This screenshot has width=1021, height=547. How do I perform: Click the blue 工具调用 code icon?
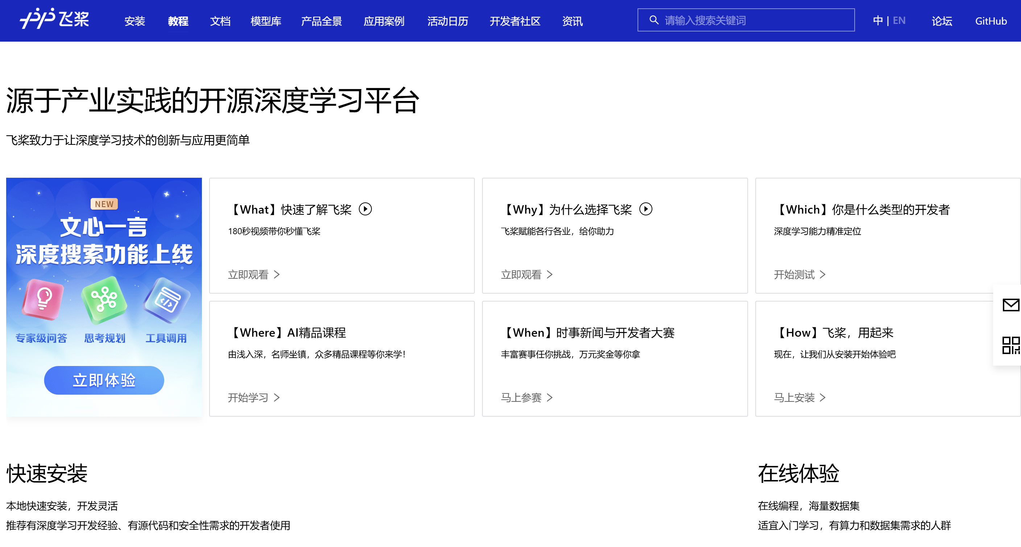[x=166, y=301]
